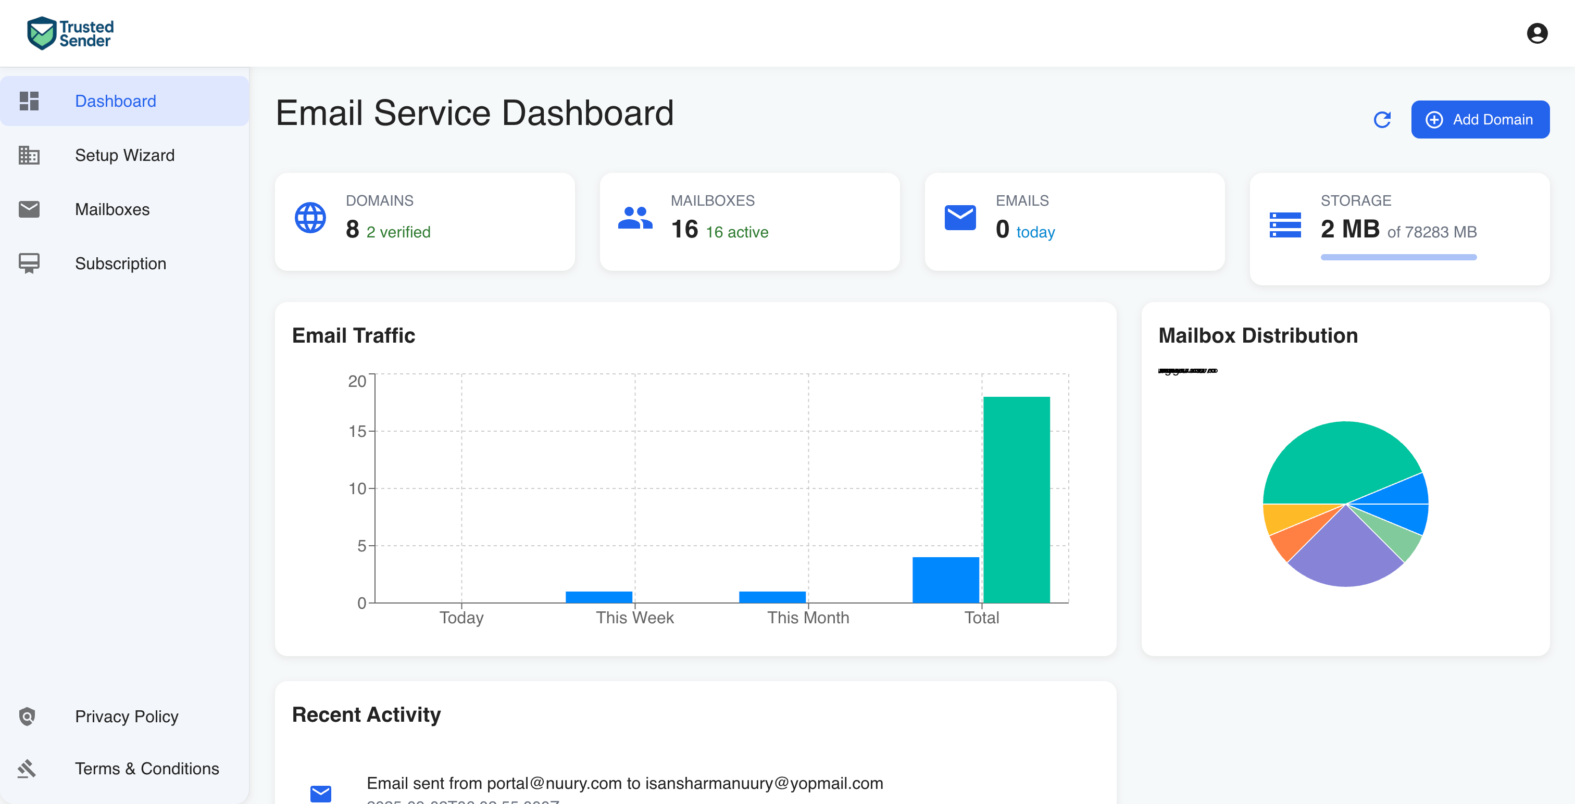This screenshot has height=804, width=1575.
Task: Open the Setup Wizard page
Action: click(124, 155)
